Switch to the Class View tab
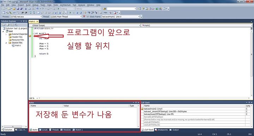This screenshot has width=254, height=136. [x=20, y=130]
